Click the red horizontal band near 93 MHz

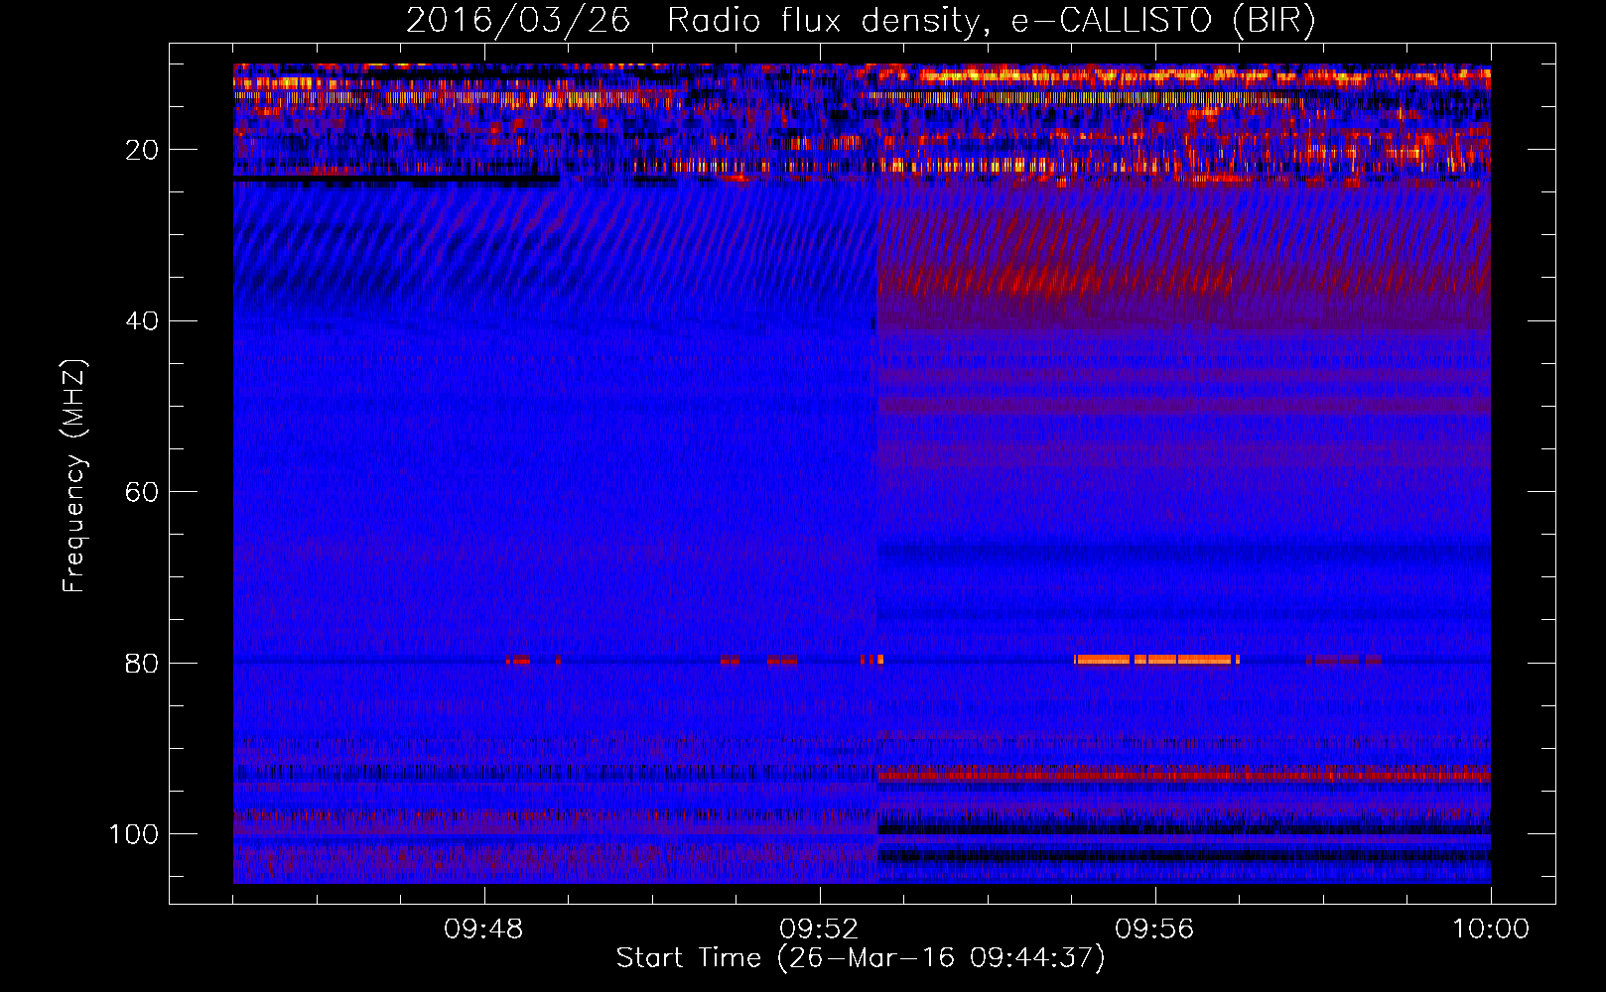click(x=1183, y=773)
